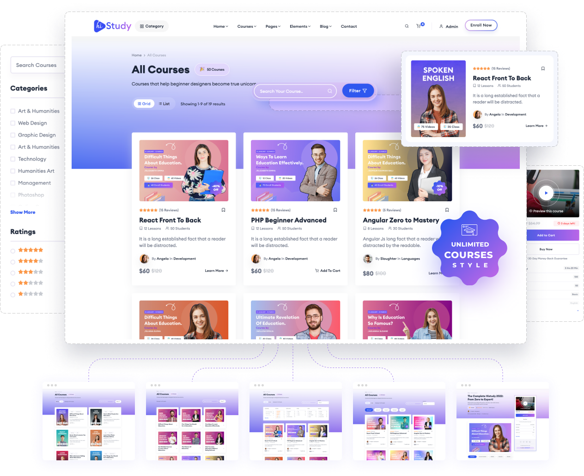The height and width of the screenshot is (476, 584).
Task: Click bookmark icon on Spoken English card
Action: click(x=543, y=69)
